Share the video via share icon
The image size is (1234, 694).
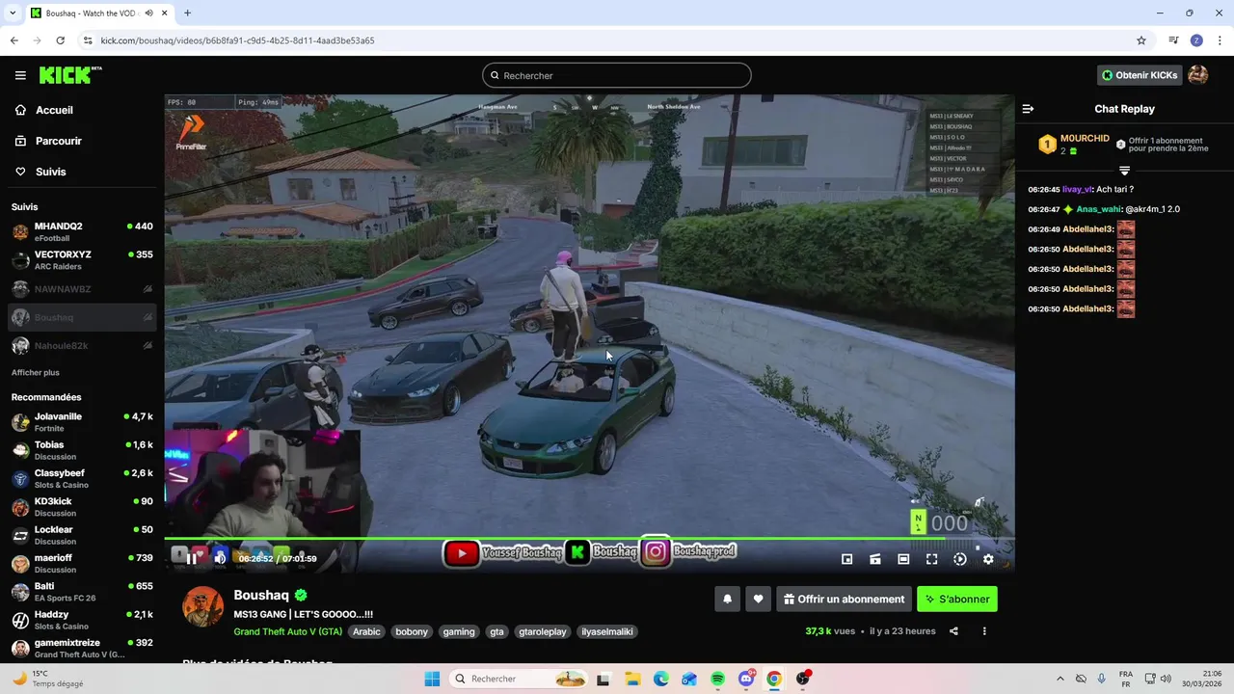click(953, 631)
